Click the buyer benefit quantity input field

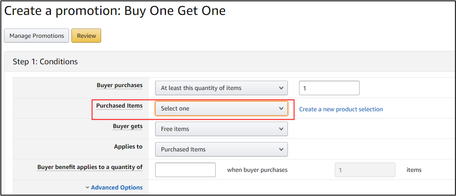185,170
